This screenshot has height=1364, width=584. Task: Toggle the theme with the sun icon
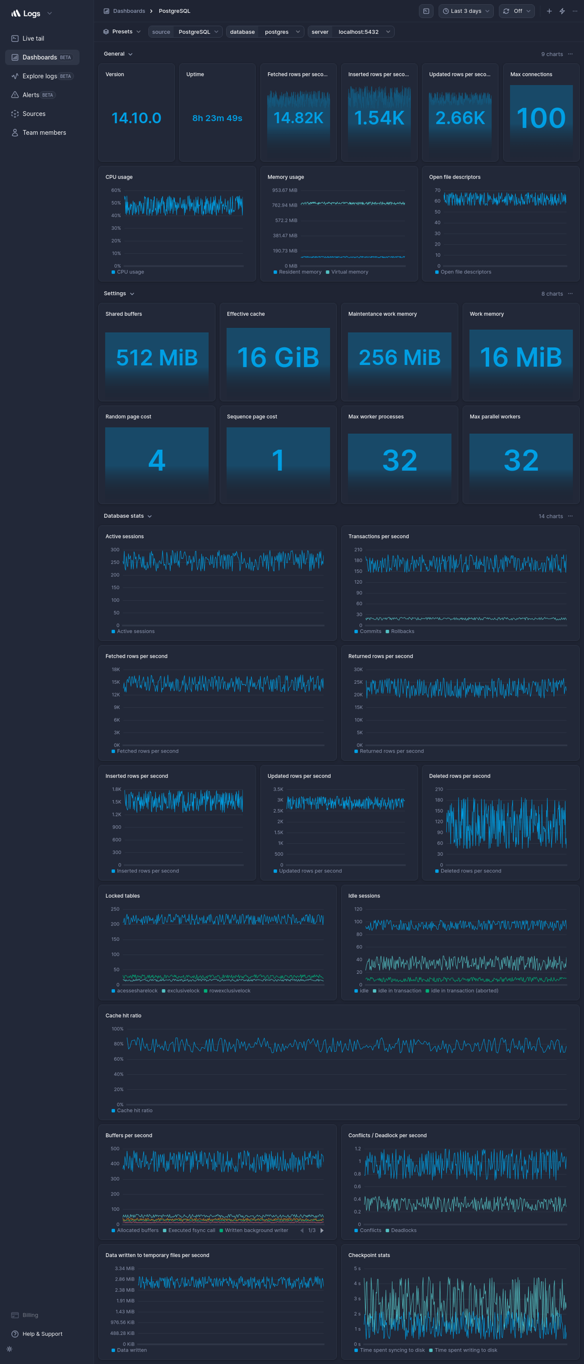pos(10,1349)
